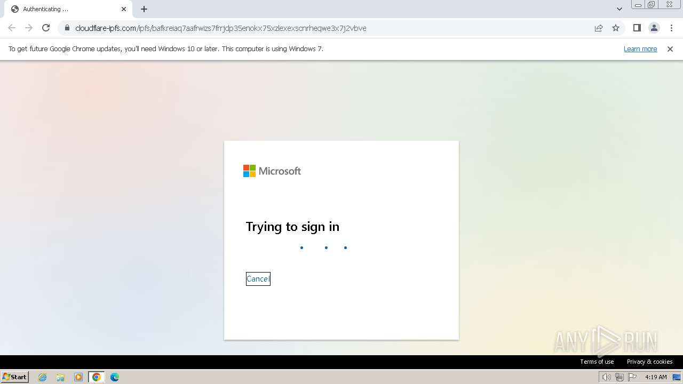
Task: Open the Learn more link
Action: pos(640,49)
